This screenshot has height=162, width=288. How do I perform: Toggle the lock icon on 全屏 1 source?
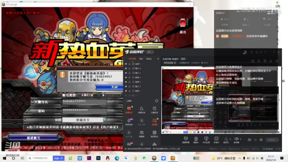point(130,64)
